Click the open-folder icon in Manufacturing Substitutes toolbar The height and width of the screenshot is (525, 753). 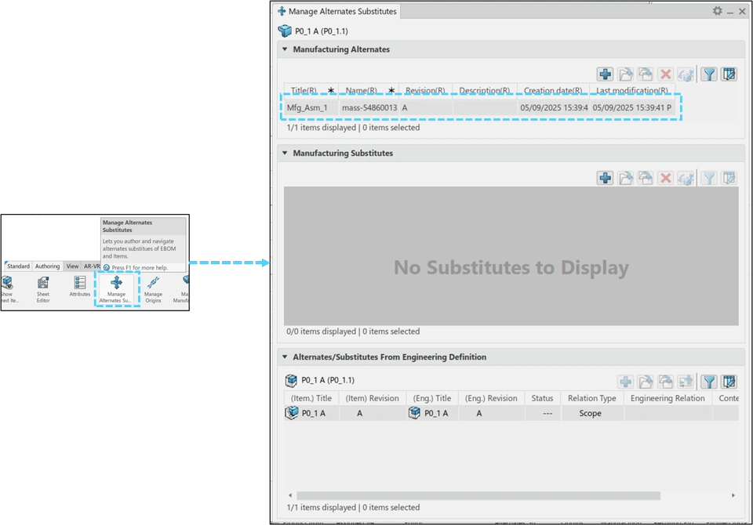(625, 178)
